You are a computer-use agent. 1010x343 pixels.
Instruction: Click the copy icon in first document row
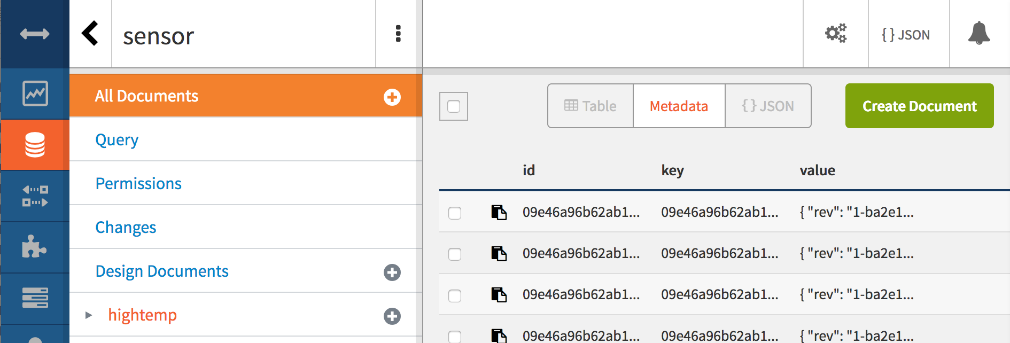[499, 212]
